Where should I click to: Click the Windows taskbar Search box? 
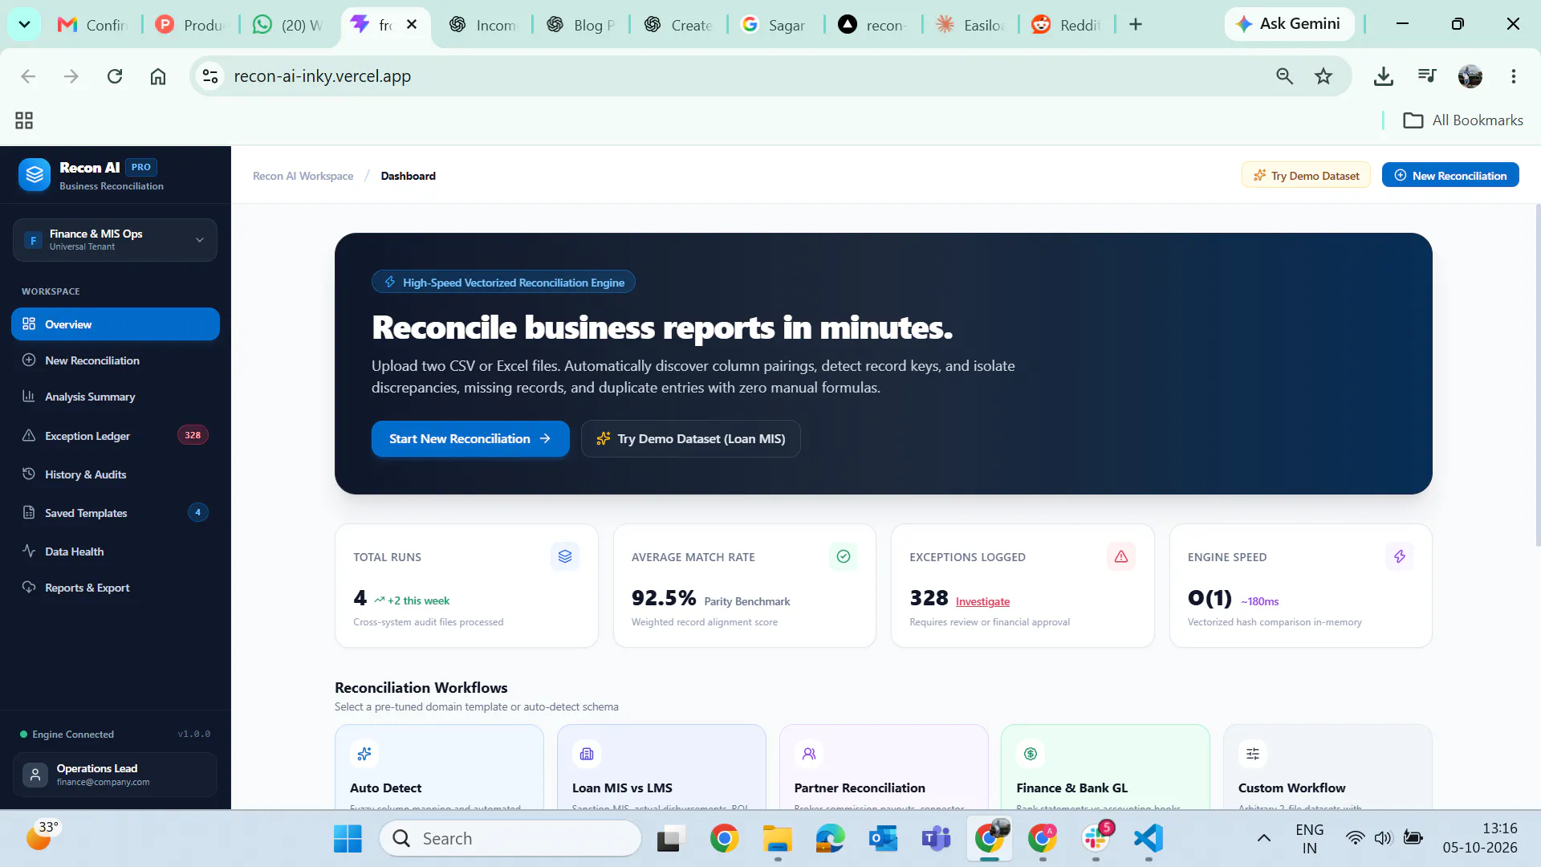tap(510, 838)
